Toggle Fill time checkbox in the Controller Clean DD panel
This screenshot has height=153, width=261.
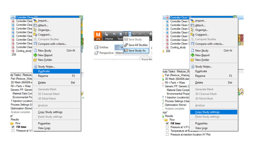coord(13,127)
